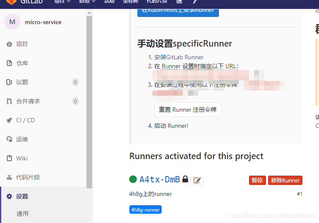Click the sidebar vertical scrollbar thumb

point(89,102)
